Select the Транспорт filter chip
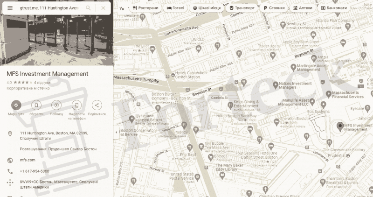373x197 pixels. point(242,8)
